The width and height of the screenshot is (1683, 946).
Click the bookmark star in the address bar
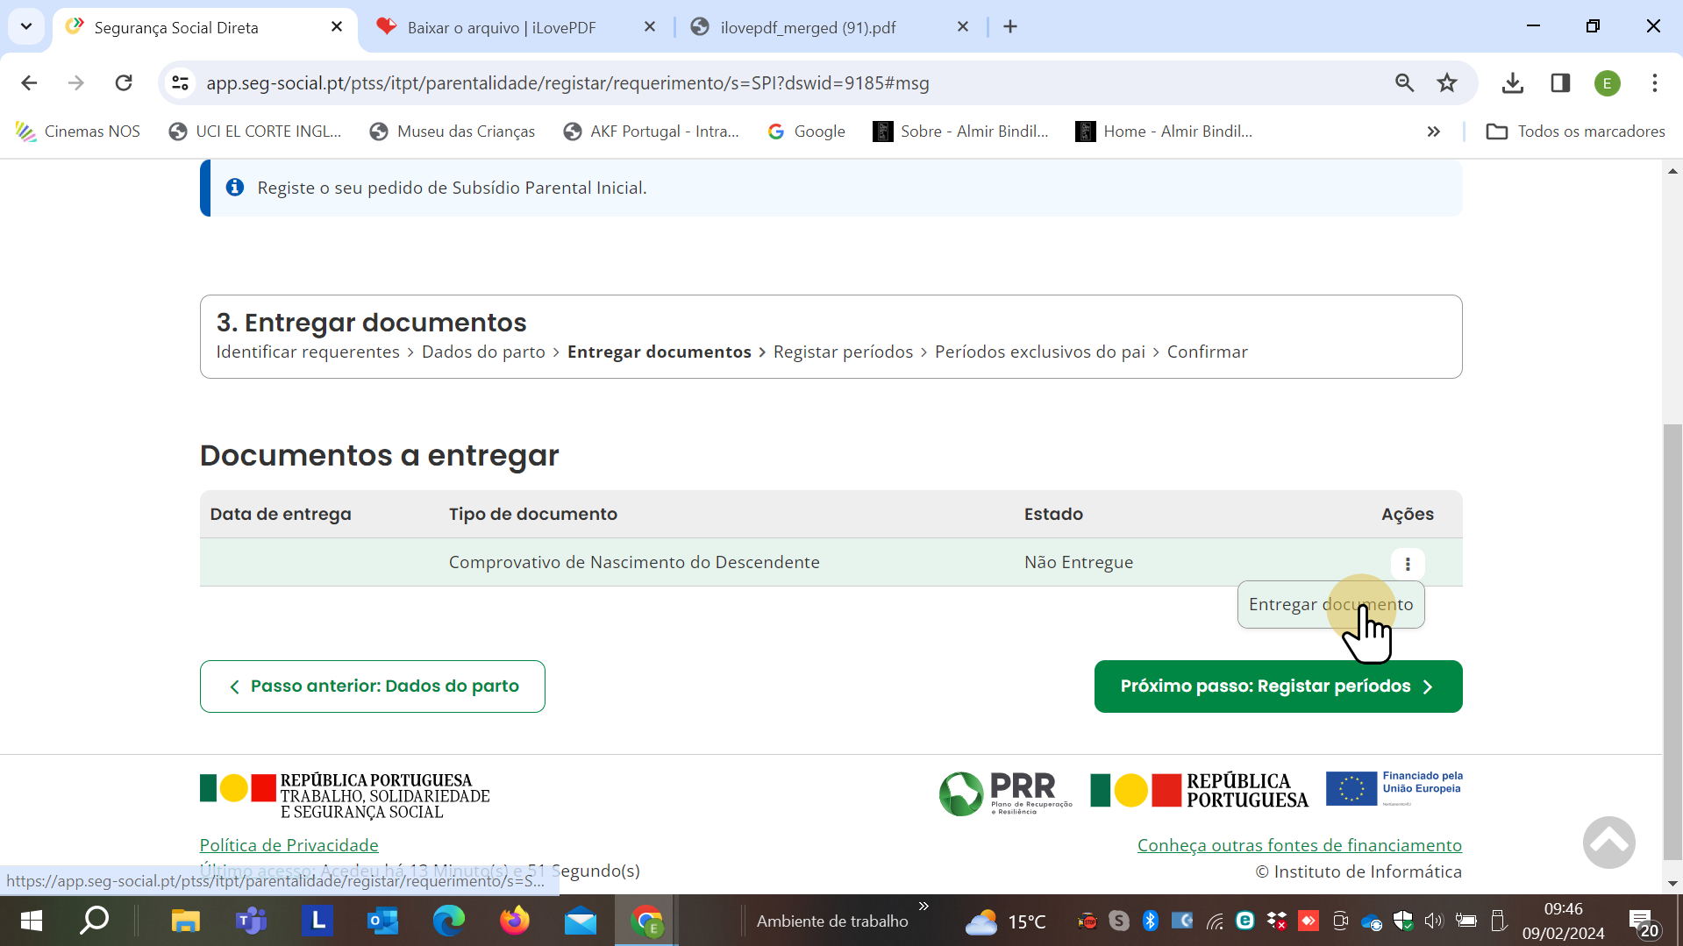tap(1447, 83)
